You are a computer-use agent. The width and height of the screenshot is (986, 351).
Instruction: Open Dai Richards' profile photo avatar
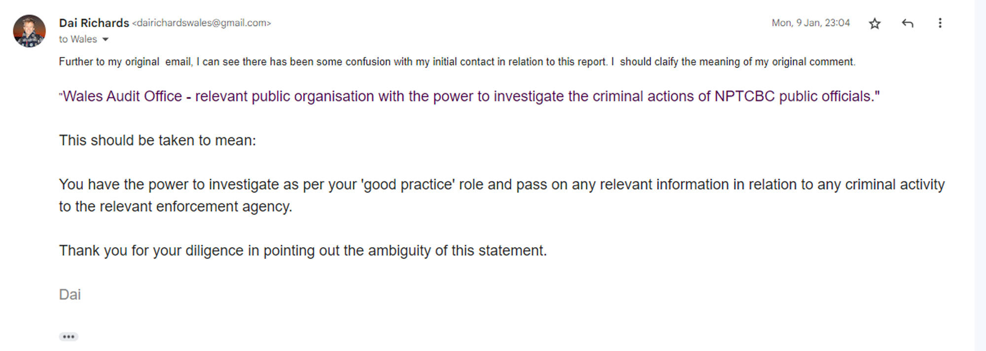pyautogui.click(x=29, y=31)
